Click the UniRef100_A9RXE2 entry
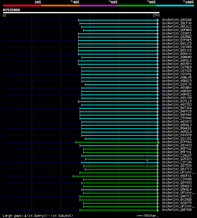 [x=177, y=94]
